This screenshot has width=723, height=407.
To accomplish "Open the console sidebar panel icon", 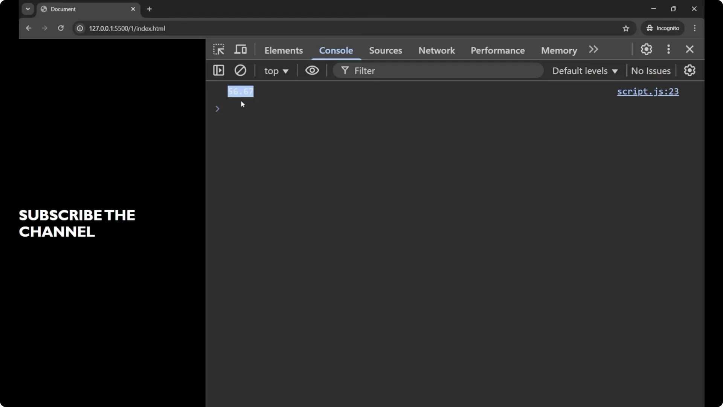I will pyautogui.click(x=218, y=70).
